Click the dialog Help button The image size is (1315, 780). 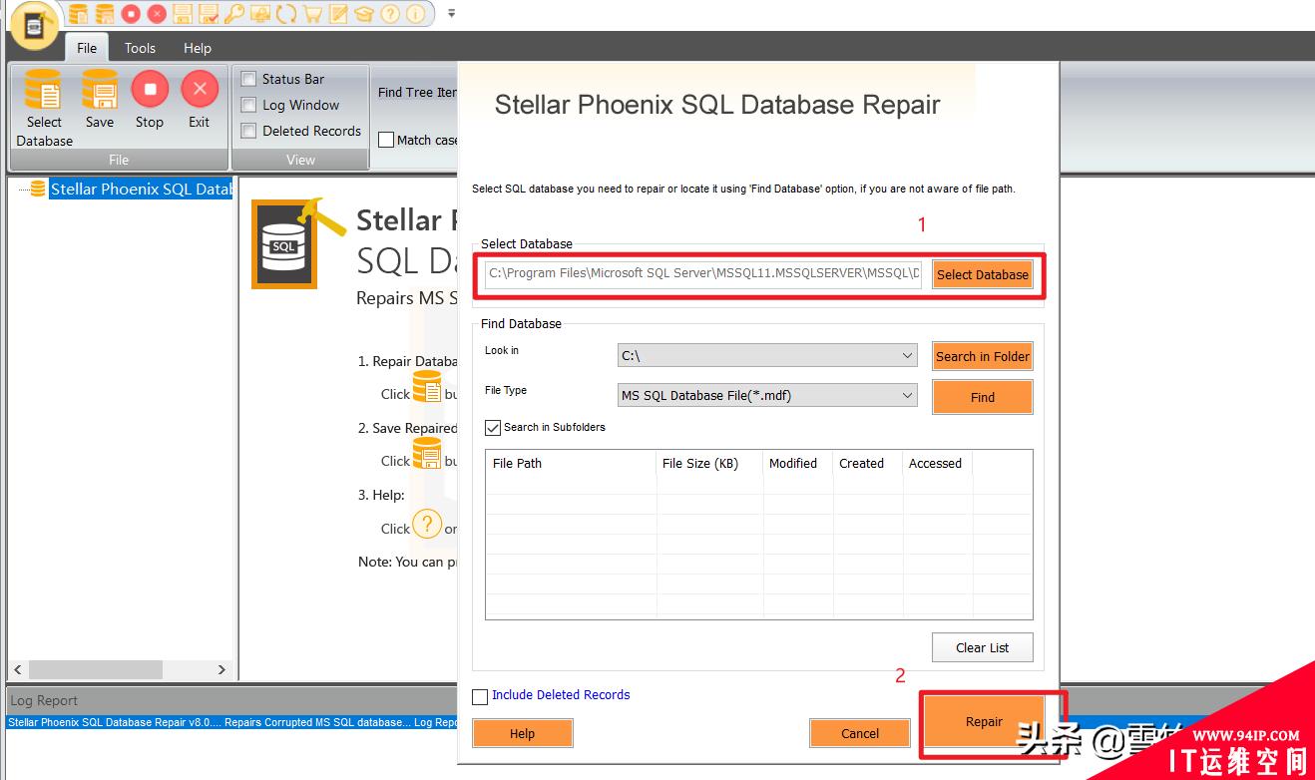click(x=523, y=733)
